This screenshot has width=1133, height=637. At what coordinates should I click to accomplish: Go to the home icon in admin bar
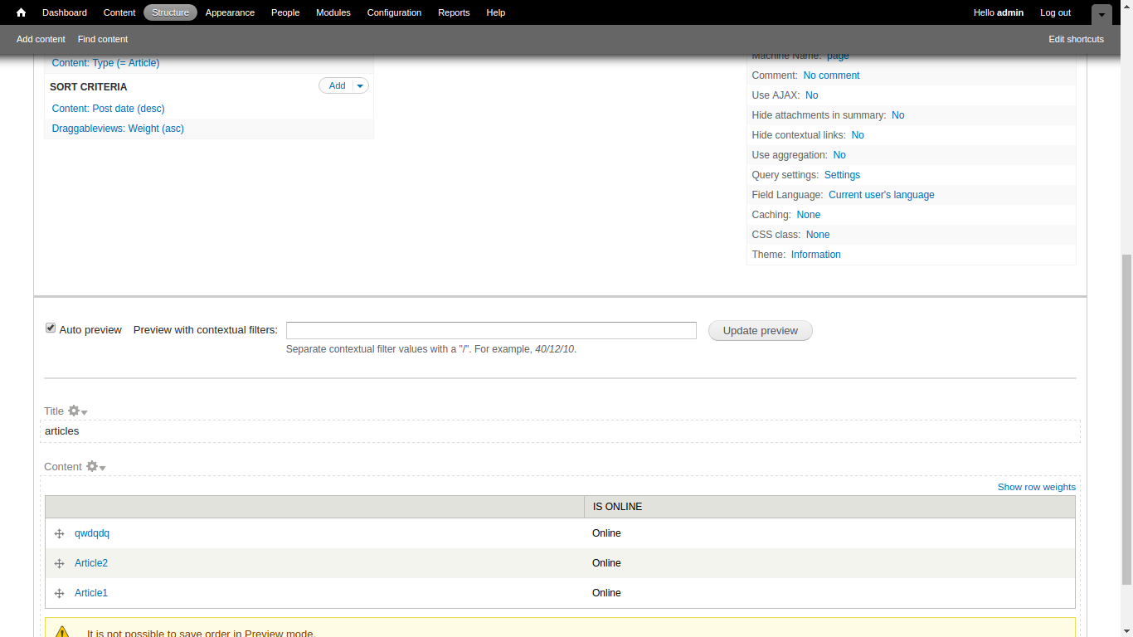[21, 12]
